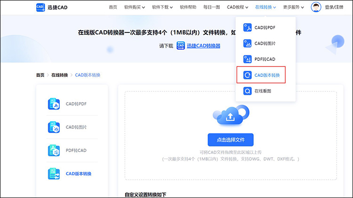Choose 在线看图 text in dropdown menu
Screen dimensions: 353x198
point(263,91)
